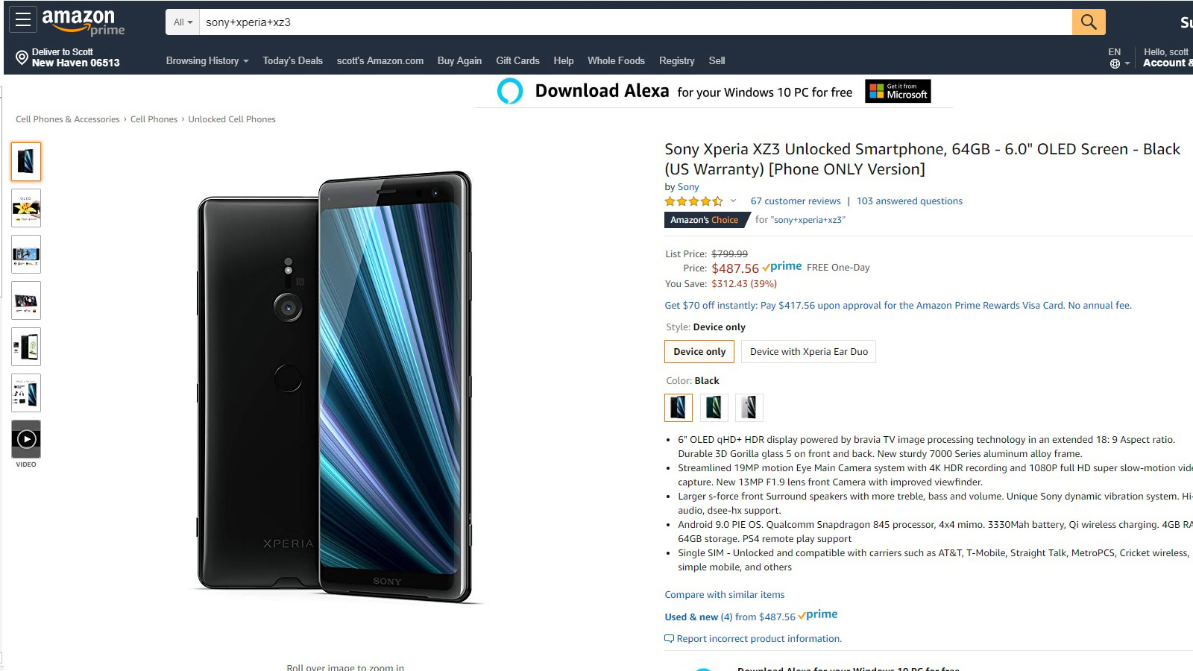Screen dimensions: 1193x671
Task: Click the Amazon Prime logo
Action: click(x=83, y=22)
